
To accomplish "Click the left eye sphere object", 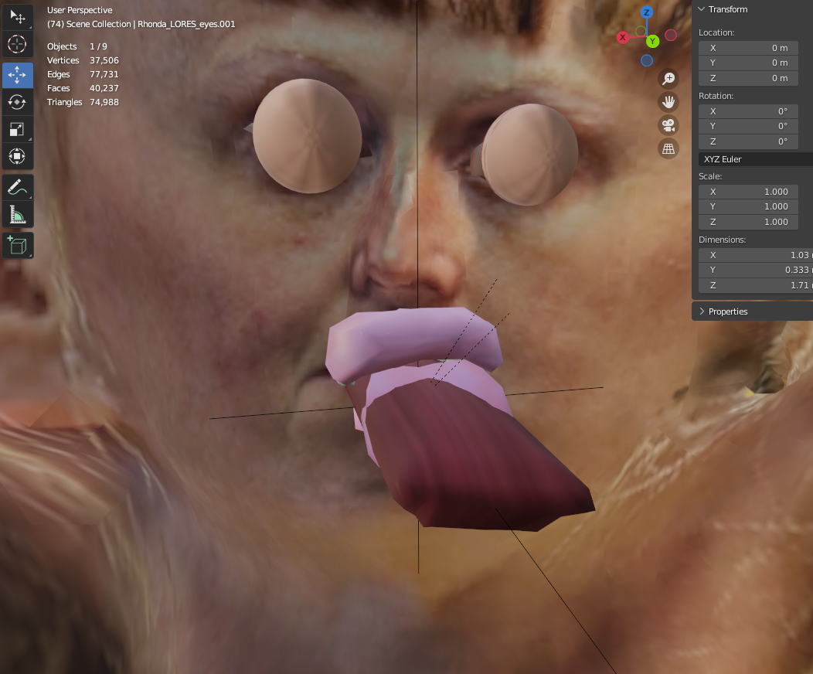I will tap(307, 136).
